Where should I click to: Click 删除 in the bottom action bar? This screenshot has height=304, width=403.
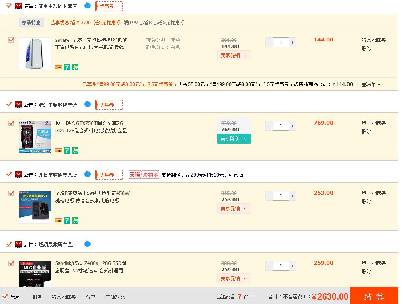coord(37,297)
